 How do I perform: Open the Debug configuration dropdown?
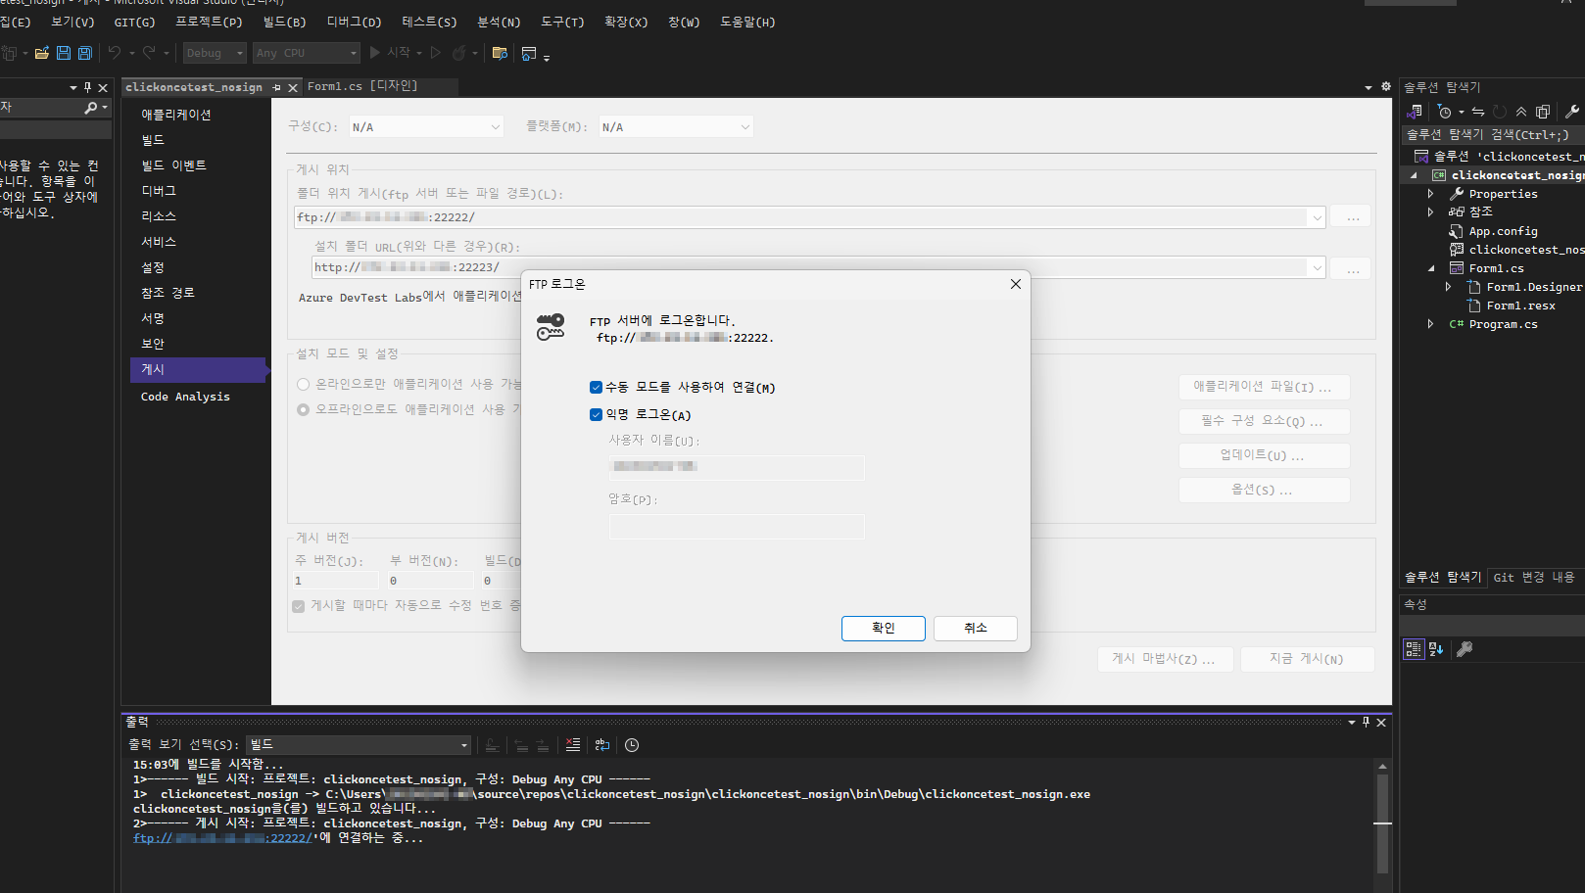click(215, 53)
